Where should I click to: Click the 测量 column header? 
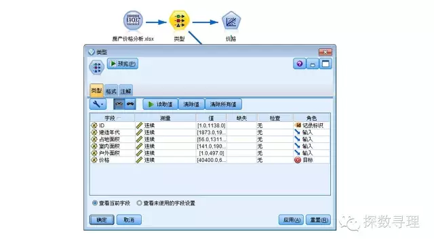pos(165,118)
